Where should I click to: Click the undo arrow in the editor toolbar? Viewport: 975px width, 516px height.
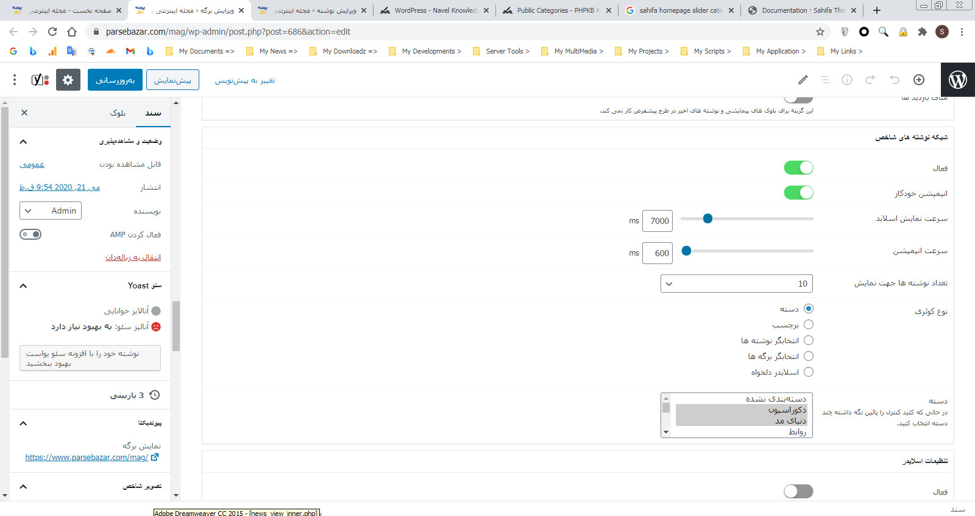point(895,80)
